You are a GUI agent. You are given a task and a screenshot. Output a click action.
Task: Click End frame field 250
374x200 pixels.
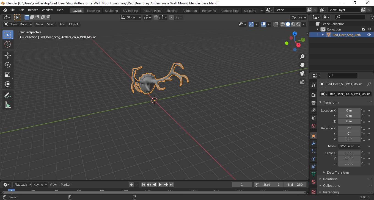pyautogui.click(x=295, y=185)
